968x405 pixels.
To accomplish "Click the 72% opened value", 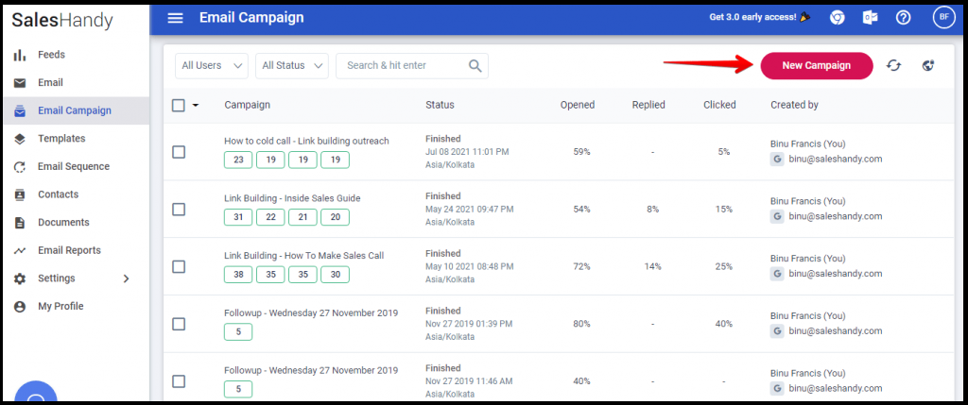I will click(x=581, y=267).
